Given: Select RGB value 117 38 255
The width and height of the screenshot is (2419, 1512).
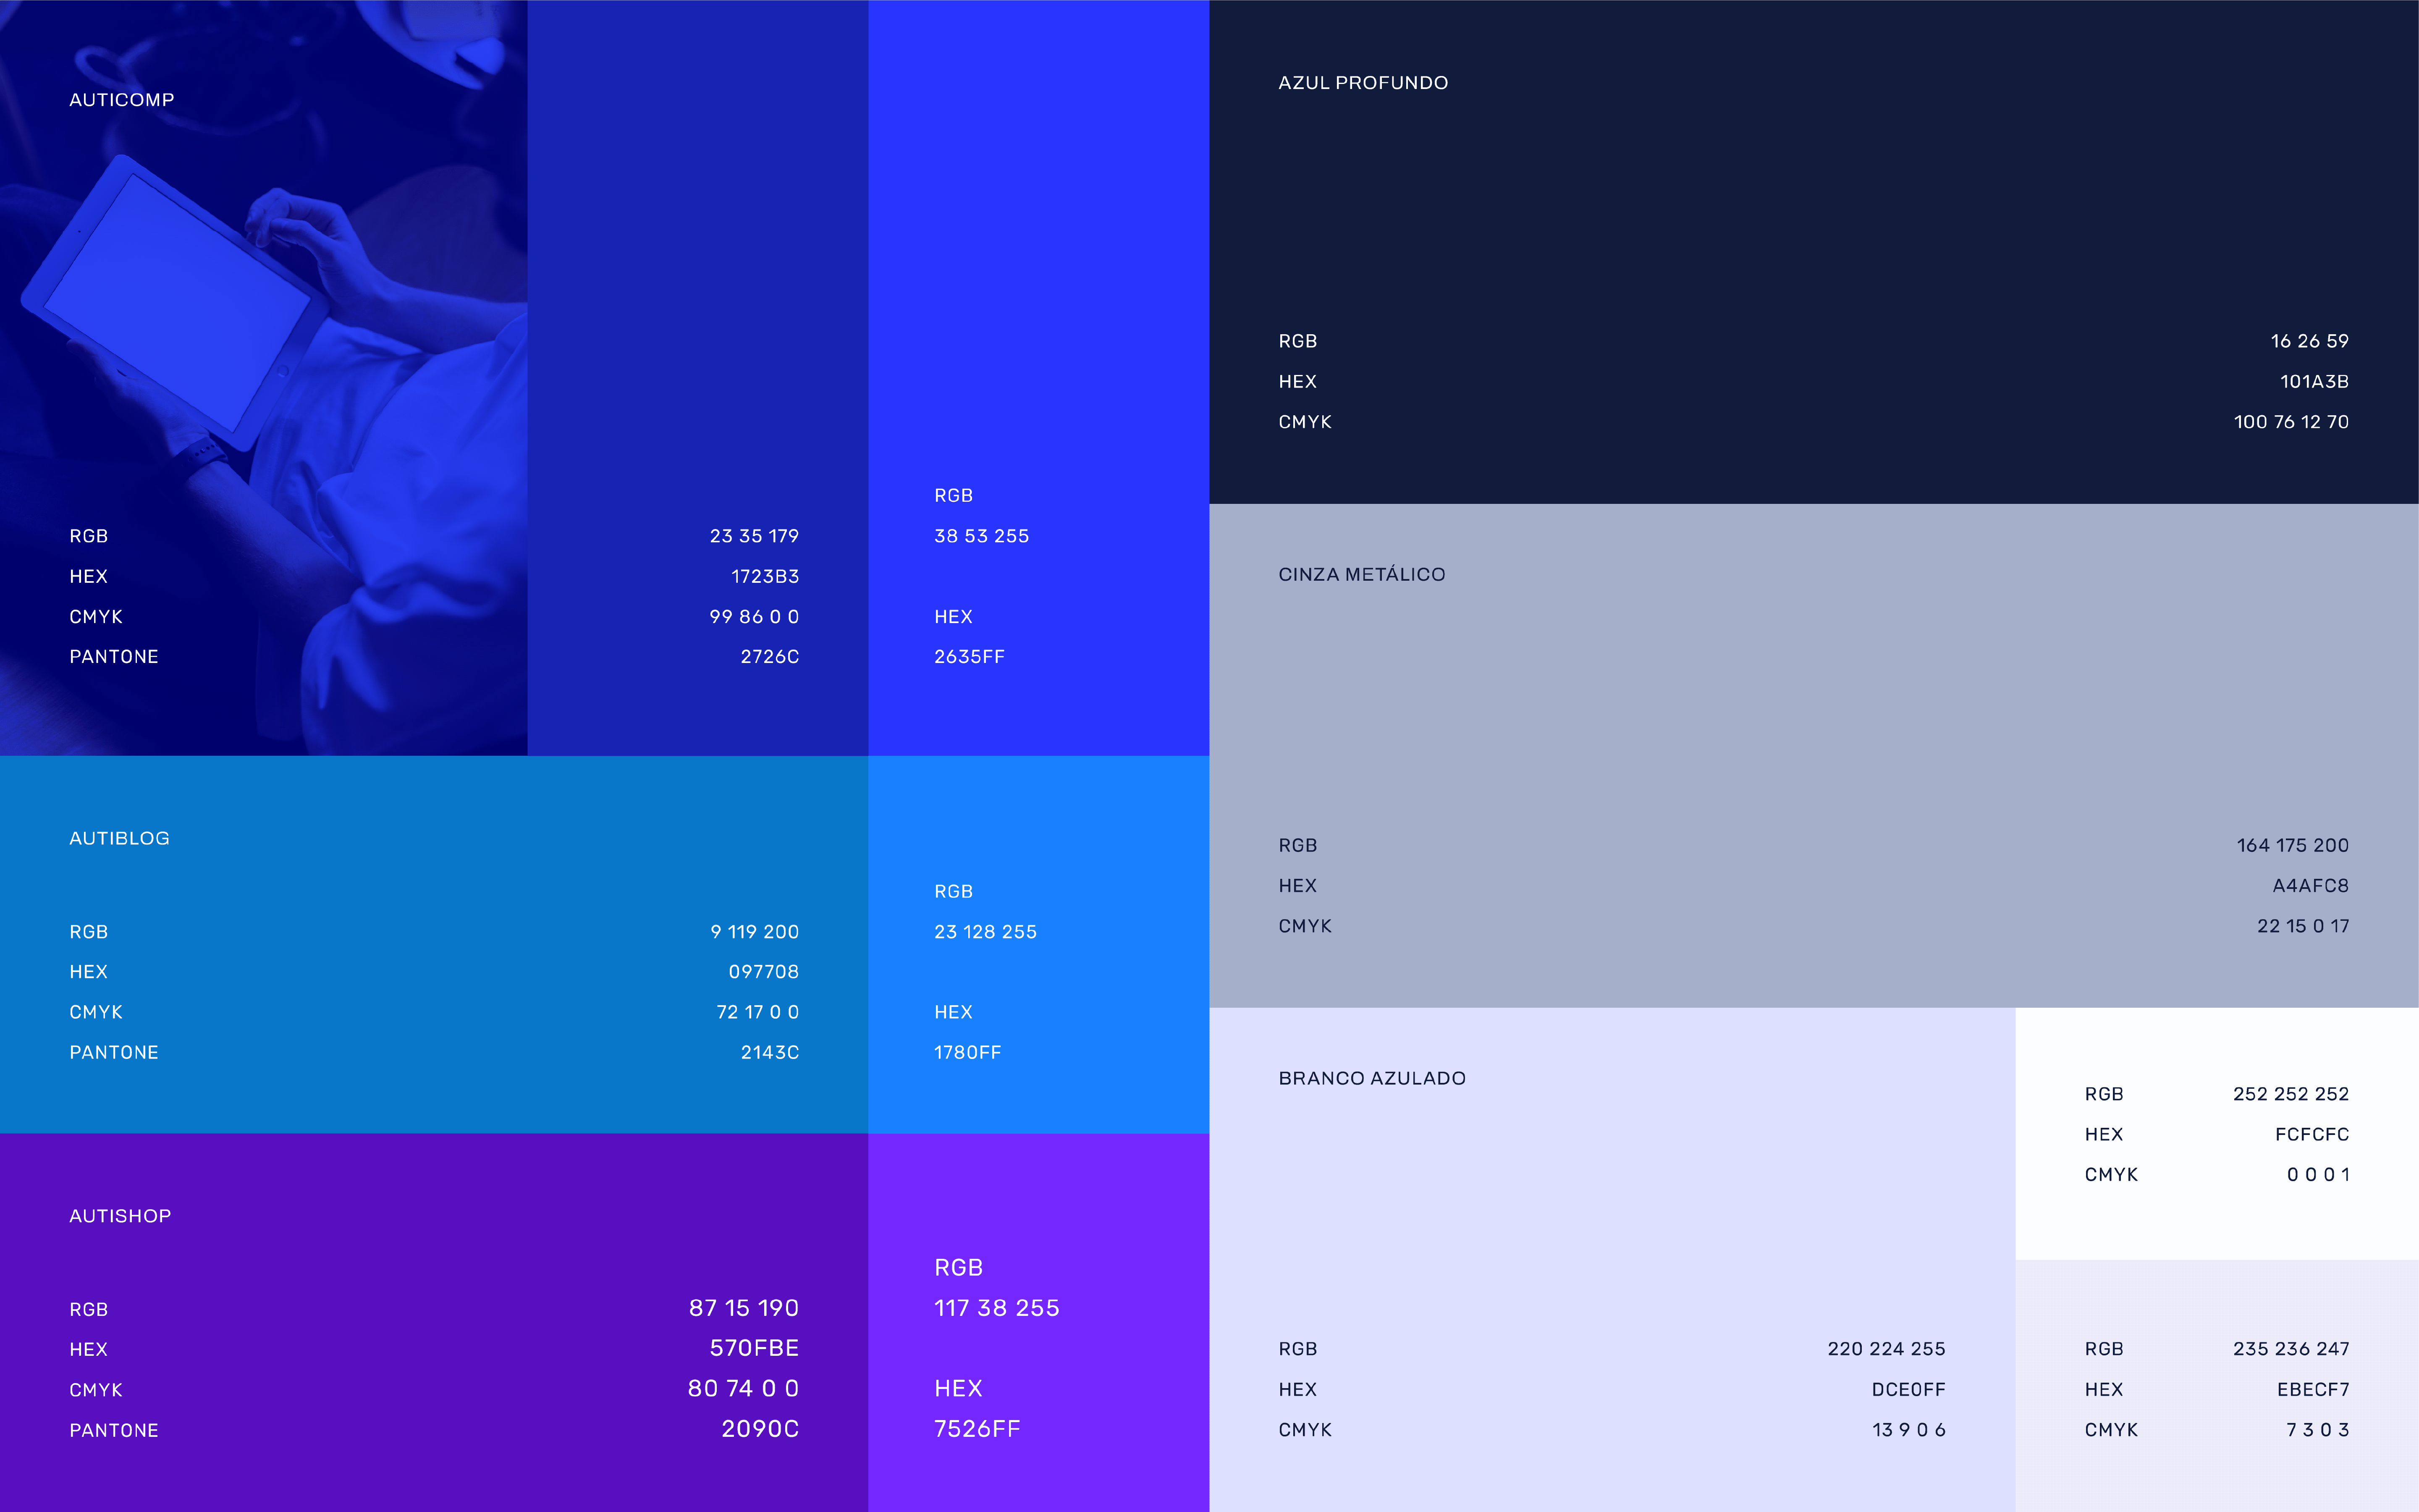Looking at the screenshot, I should point(996,1308).
